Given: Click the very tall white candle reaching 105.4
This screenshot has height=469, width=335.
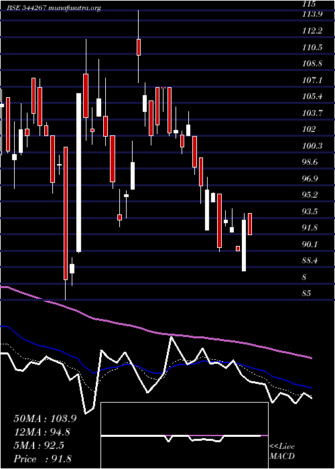Looking at the screenshot, I should 78,173.
